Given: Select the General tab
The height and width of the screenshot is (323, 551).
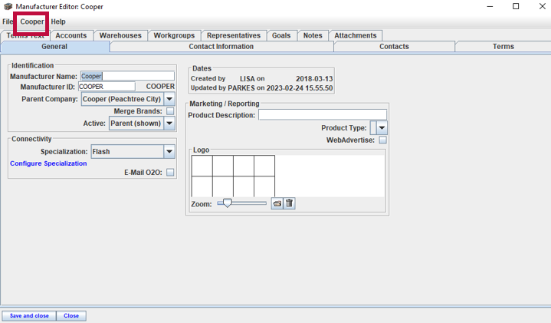Looking at the screenshot, I should tap(54, 47).
